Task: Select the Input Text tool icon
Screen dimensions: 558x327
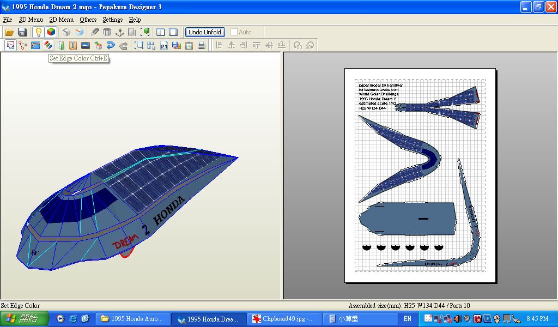Action: click(72, 46)
